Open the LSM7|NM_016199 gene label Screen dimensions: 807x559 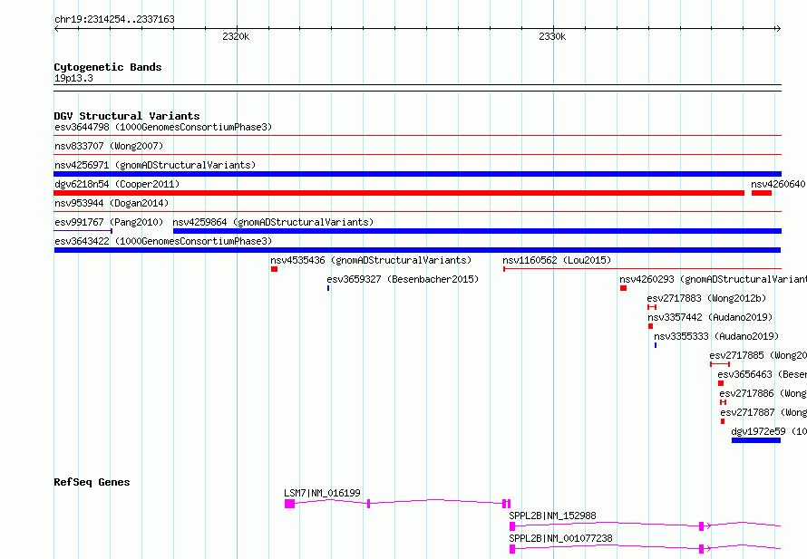click(322, 493)
